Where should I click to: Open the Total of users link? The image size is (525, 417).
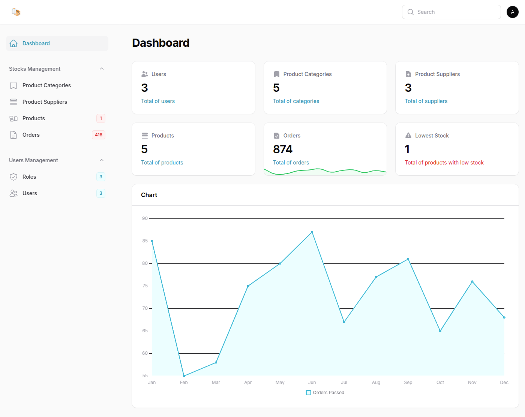coord(158,101)
